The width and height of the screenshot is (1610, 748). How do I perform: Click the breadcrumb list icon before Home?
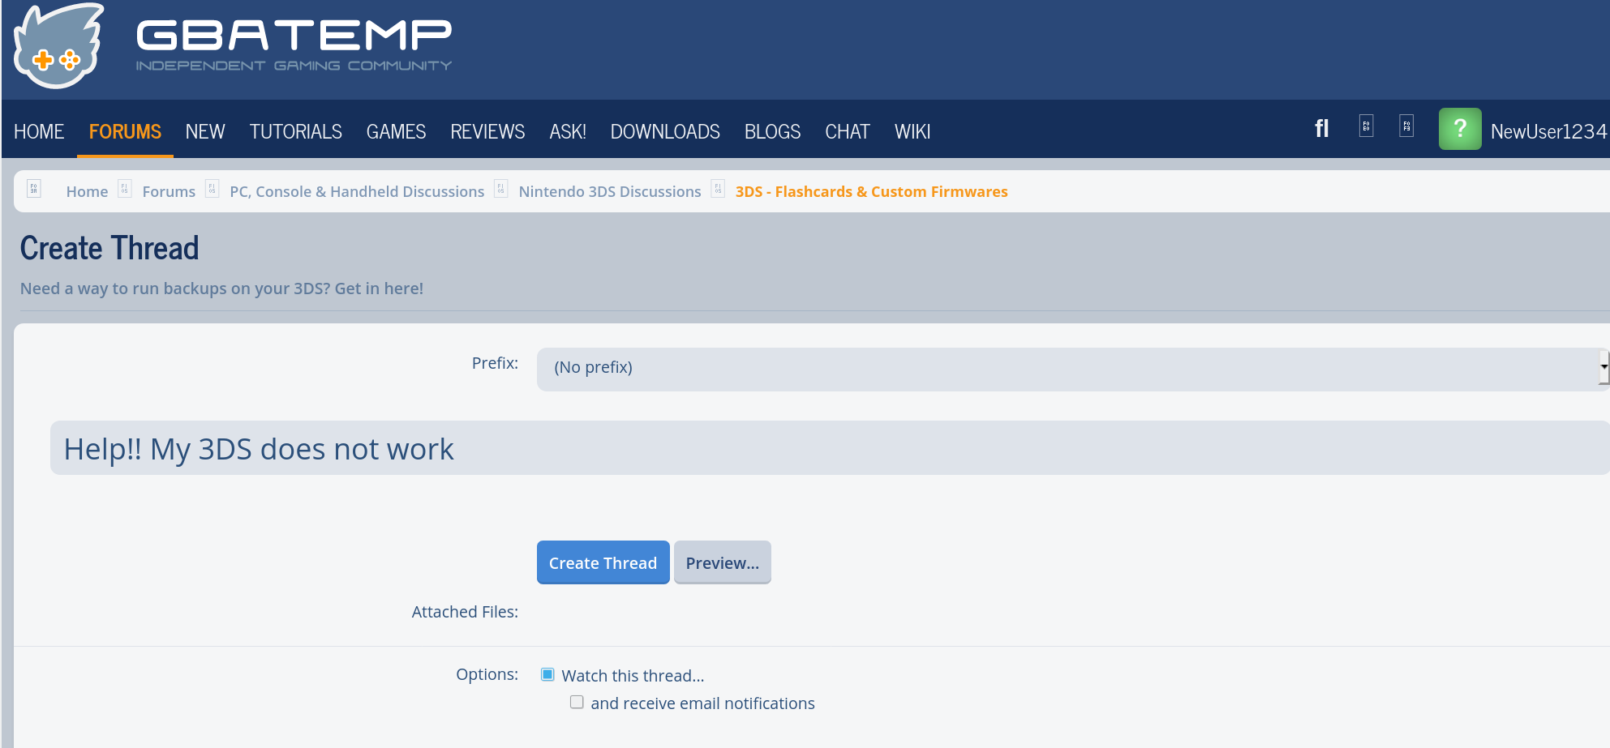34,189
